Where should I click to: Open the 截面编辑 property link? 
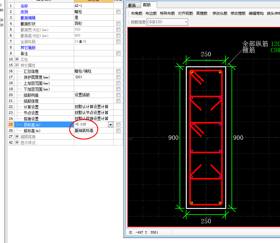coord(28,18)
